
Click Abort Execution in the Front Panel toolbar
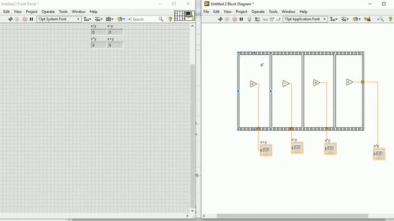pyautogui.click(x=25, y=19)
